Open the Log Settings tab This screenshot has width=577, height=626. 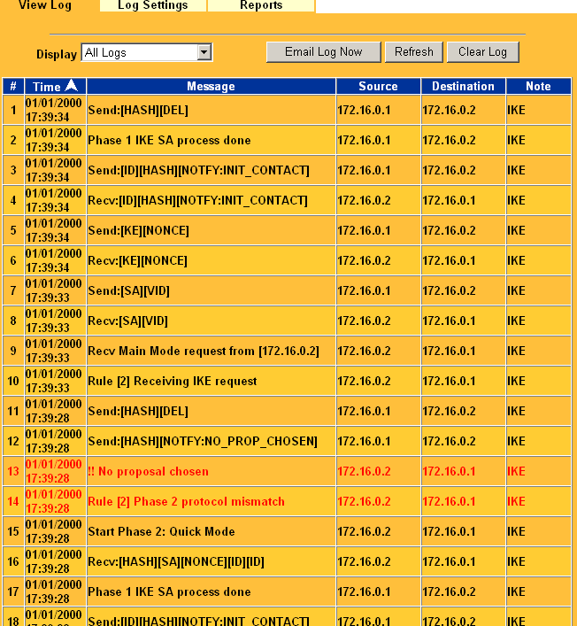point(153,5)
